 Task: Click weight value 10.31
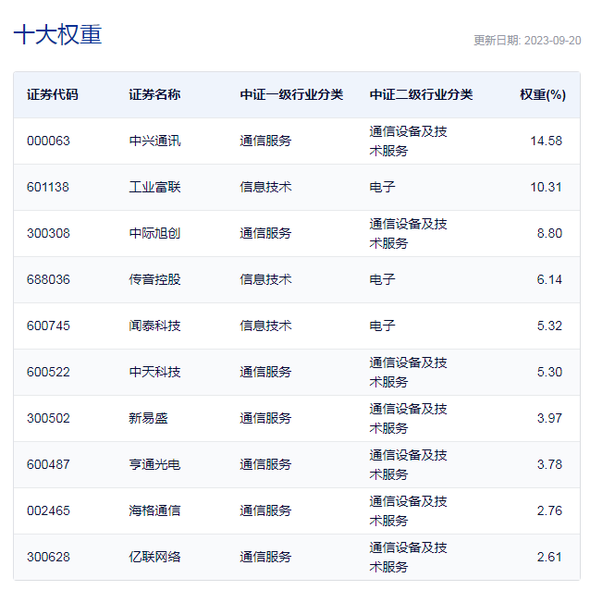[x=546, y=187]
